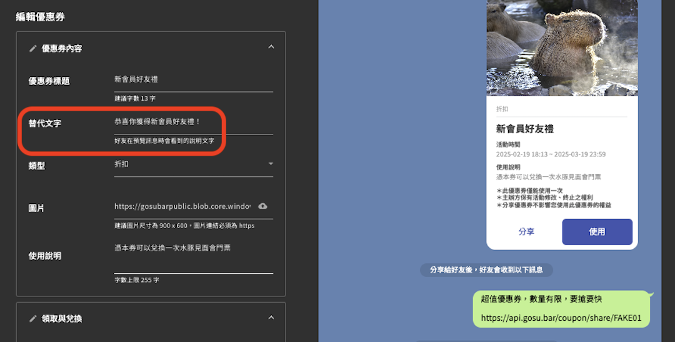Click the cloud upload icon in 圖片 field
Screen dimensions: 675x342
pos(262,206)
